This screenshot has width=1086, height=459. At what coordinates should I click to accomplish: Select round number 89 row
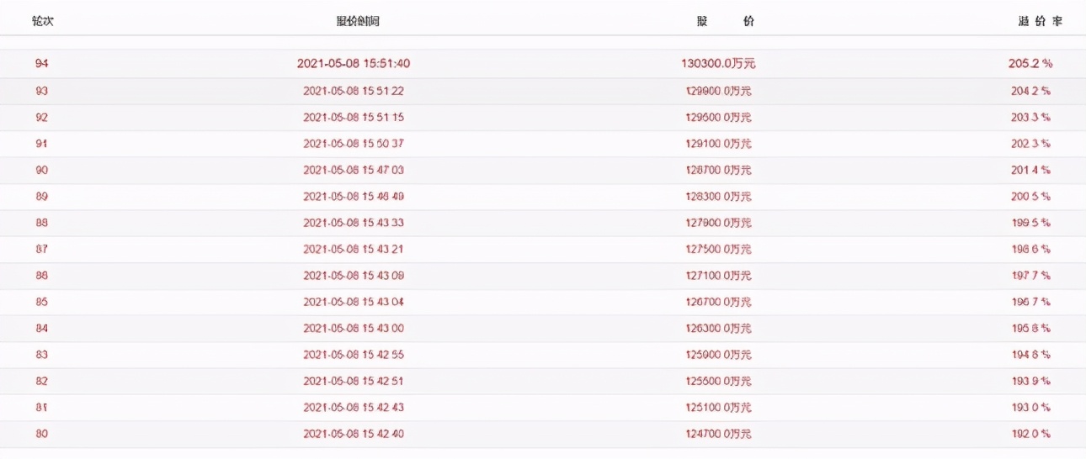pos(543,197)
